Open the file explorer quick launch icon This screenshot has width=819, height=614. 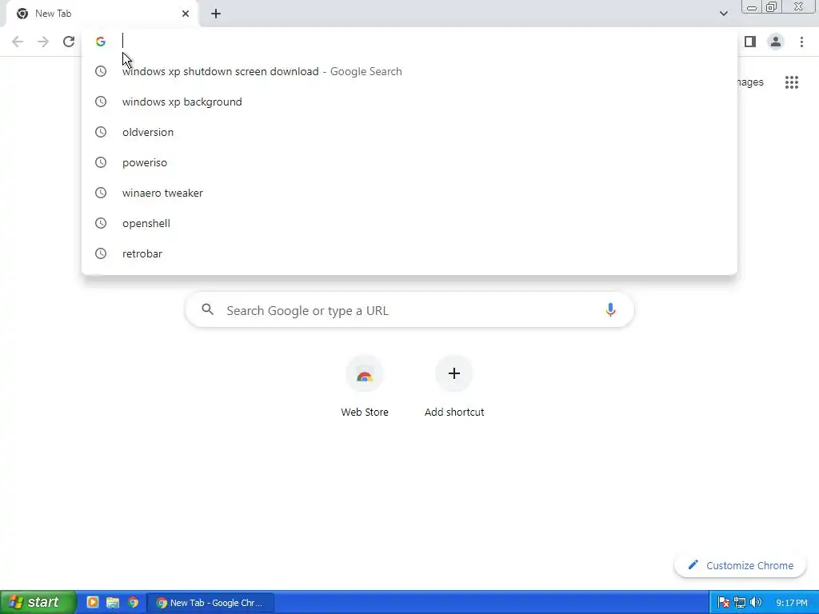(112, 602)
